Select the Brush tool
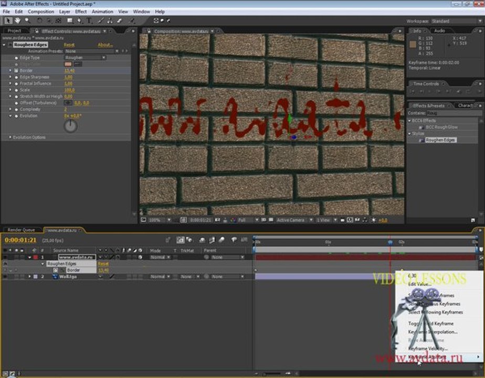 point(101,20)
